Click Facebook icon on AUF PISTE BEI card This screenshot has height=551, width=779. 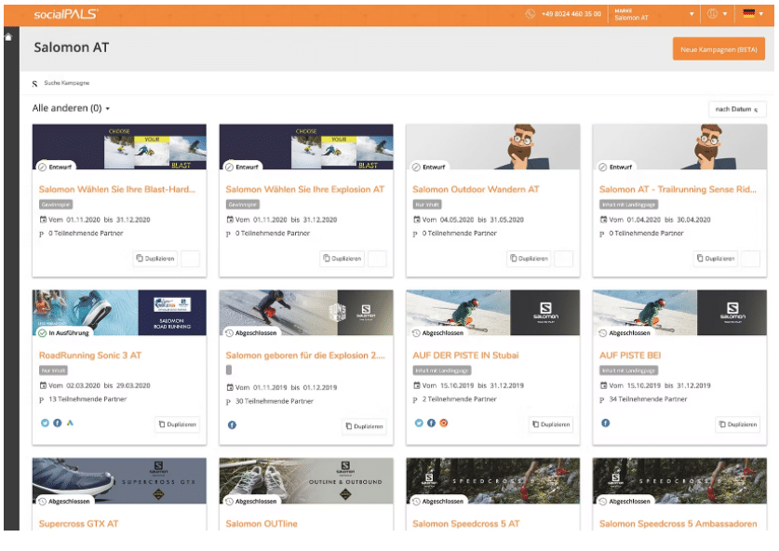[605, 423]
